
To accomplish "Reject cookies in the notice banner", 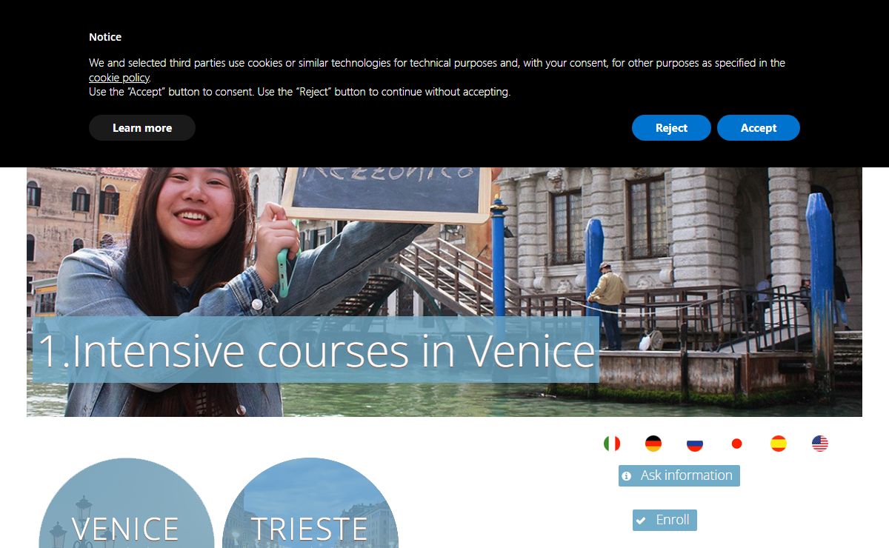I will tap(671, 127).
